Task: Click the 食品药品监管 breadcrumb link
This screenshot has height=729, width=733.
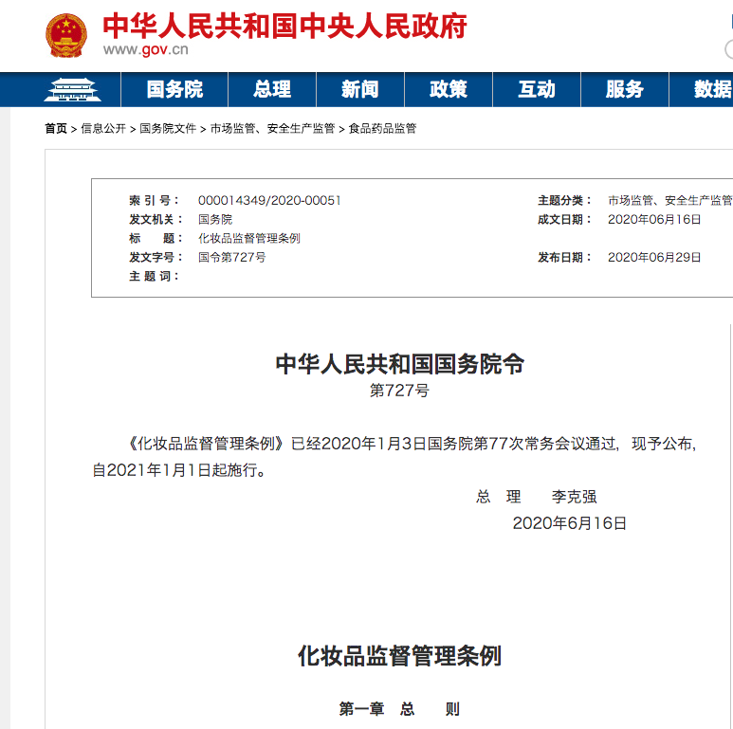Action: [x=382, y=129]
